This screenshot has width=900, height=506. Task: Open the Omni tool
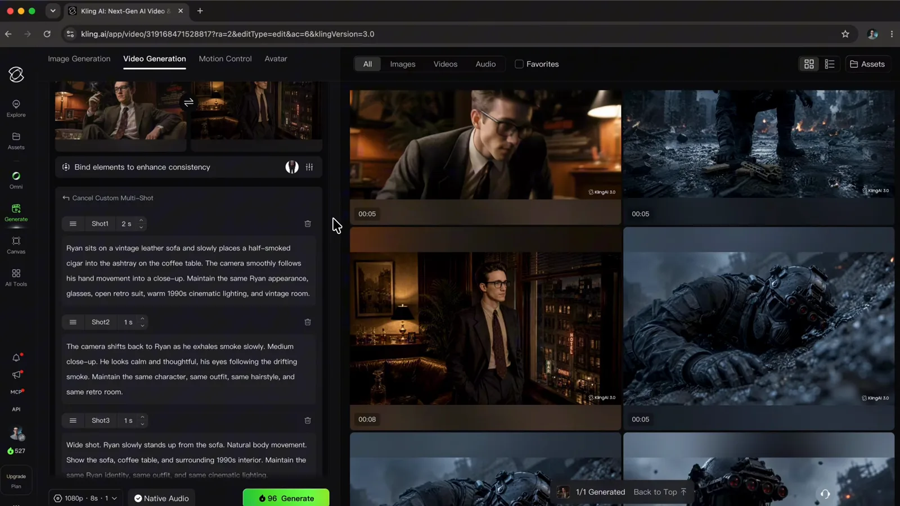point(16,180)
